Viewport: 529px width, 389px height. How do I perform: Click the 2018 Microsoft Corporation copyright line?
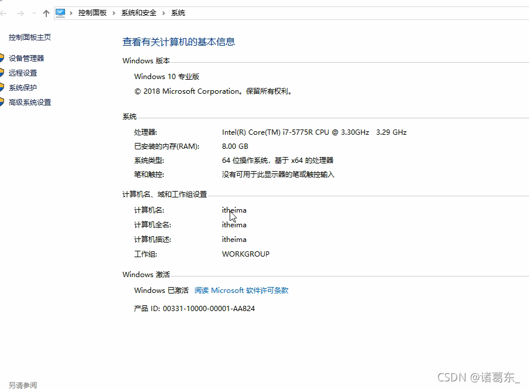tap(213, 91)
